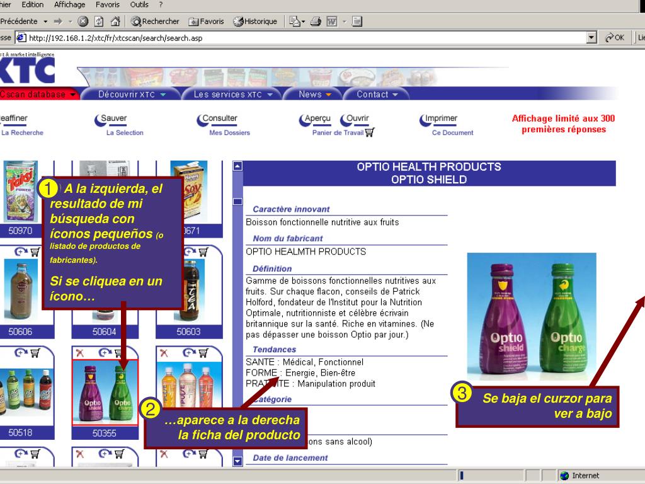This screenshot has width=645, height=484.
Task: Expand the Découvrir XTC menu
Action: [x=131, y=95]
